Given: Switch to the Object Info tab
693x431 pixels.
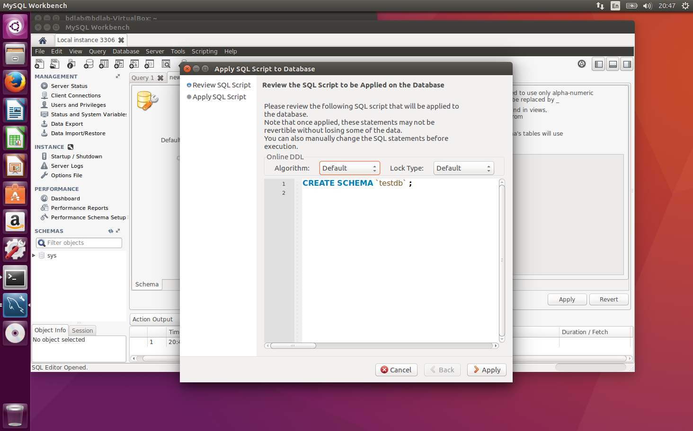Looking at the screenshot, I should (50, 330).
